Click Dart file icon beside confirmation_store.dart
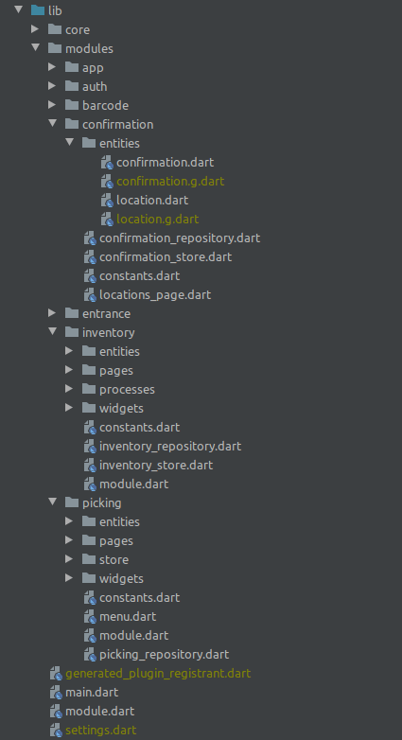Viewport: 402px width, 740px height. [90, 257]
